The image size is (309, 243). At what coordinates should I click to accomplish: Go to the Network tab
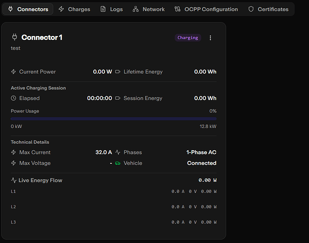coord(148,9)
